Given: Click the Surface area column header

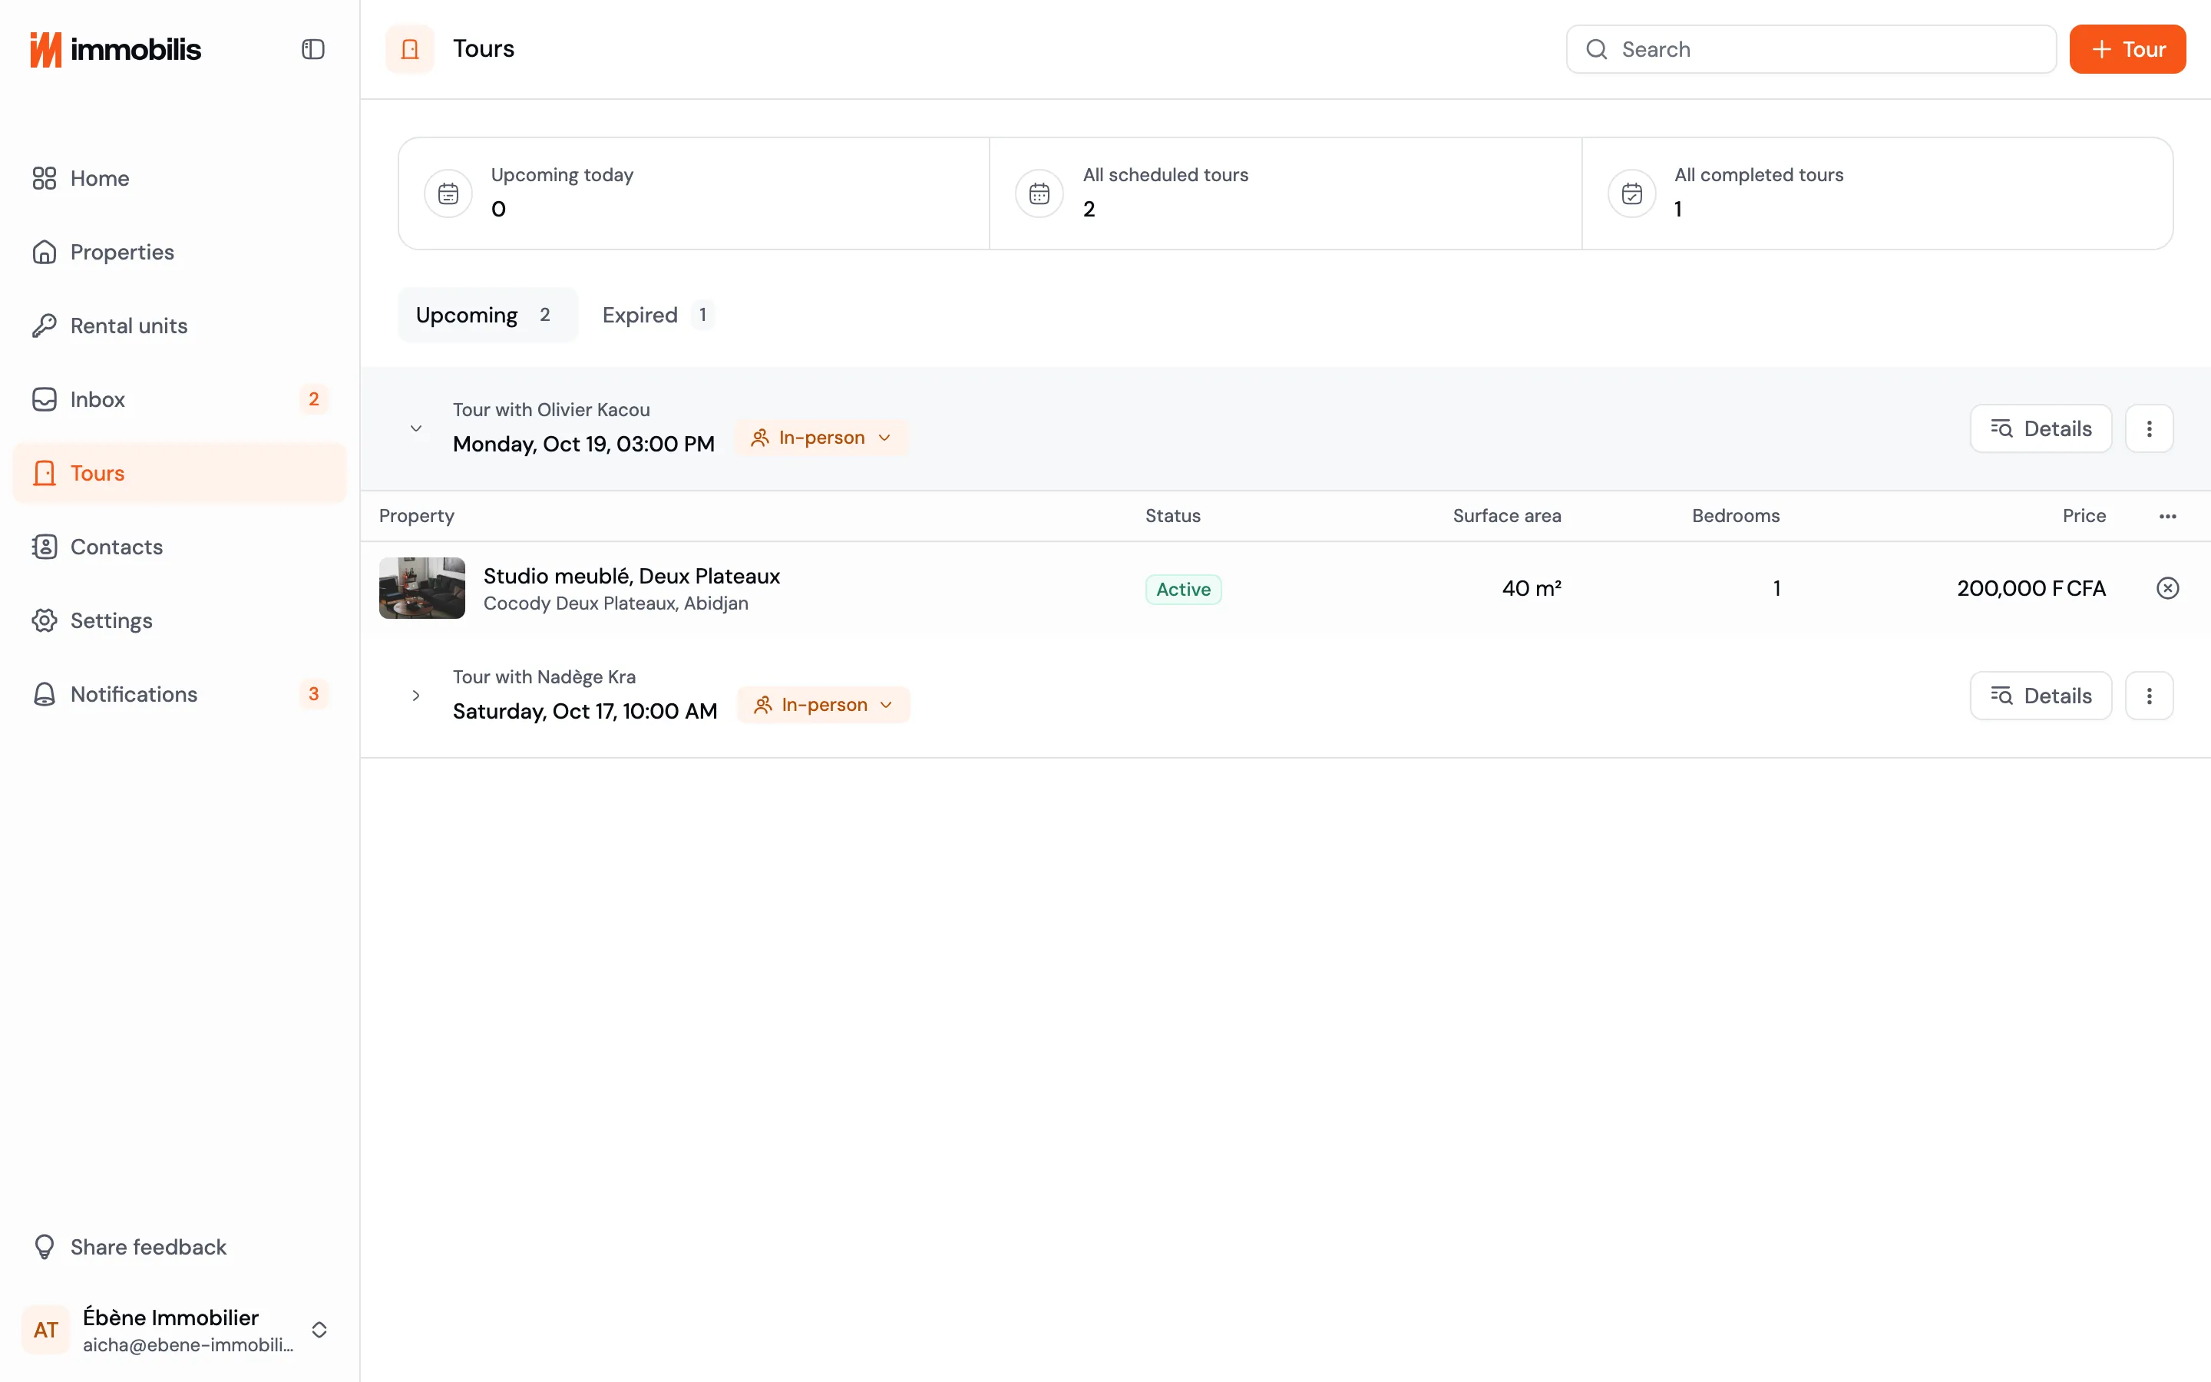Looking at the screenshot, I should click(1506, 517).
